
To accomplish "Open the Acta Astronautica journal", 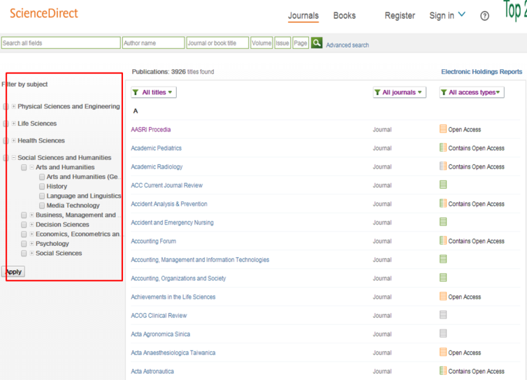I will pos(152,371).
